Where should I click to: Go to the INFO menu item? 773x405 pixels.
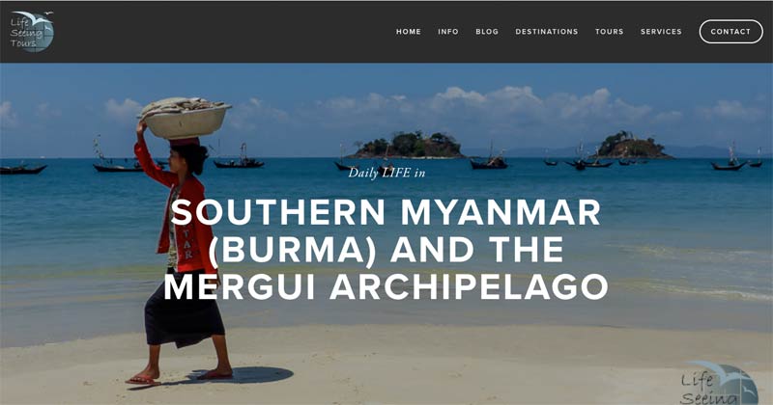448,32
